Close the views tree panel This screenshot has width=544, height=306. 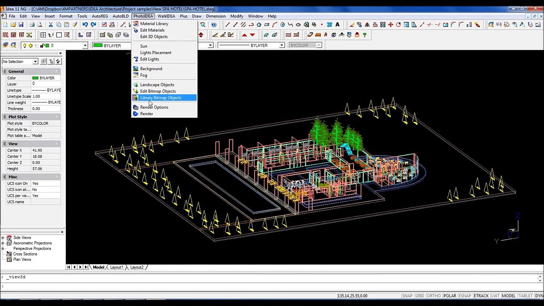tap(62, 232)
